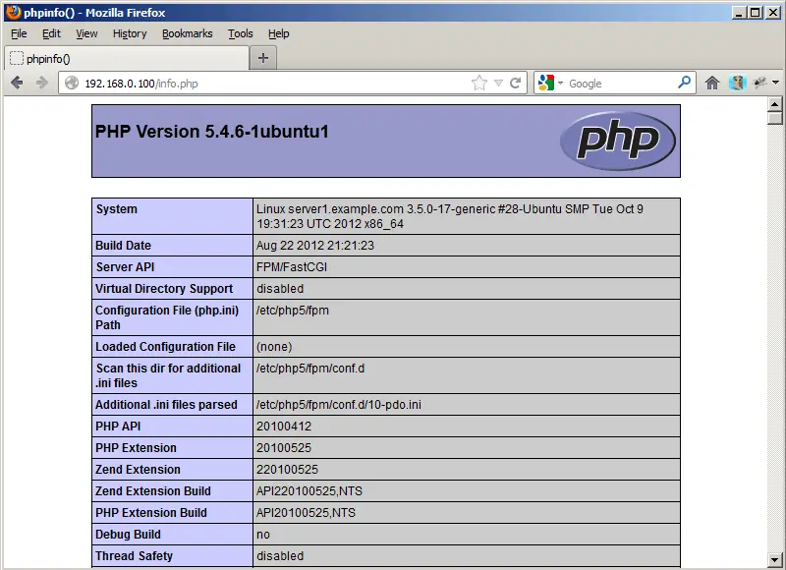The image size is (786, 570).
Task: Click the vertical scrollbar thumb
Action: [775, 118]
